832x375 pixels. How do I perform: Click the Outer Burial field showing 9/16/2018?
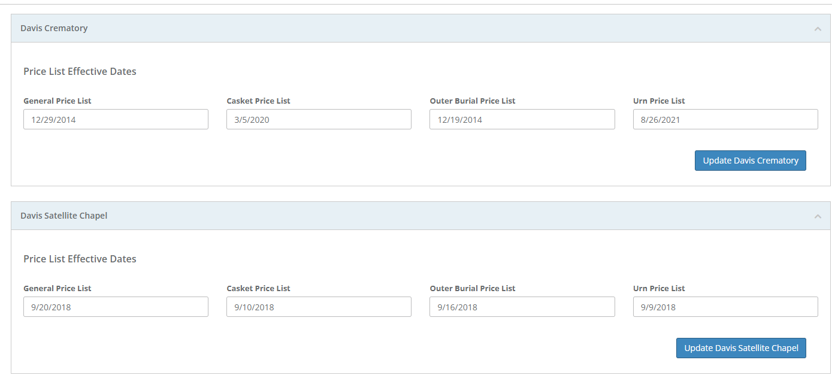[522, 306]
